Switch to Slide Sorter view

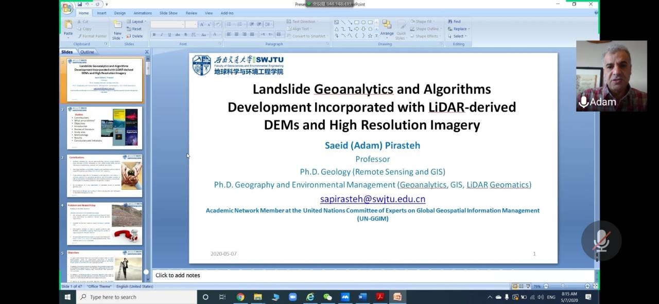tap(522, 287)
